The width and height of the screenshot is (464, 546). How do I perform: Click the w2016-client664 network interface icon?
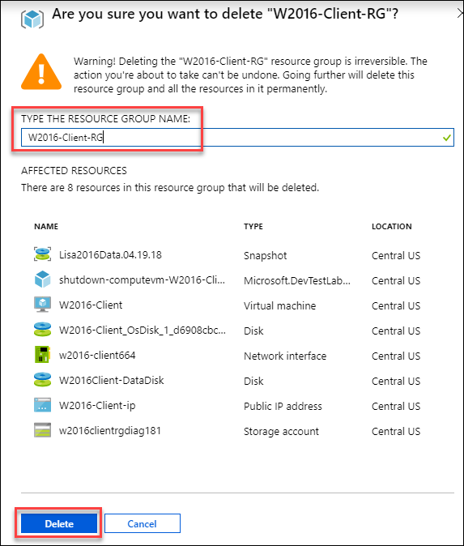42,355
